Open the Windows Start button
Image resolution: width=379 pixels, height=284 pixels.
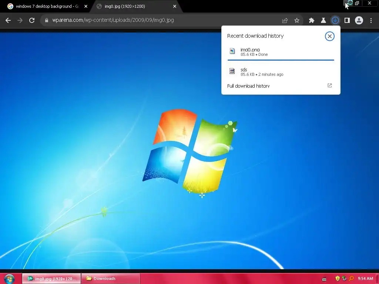coord(9,279)
